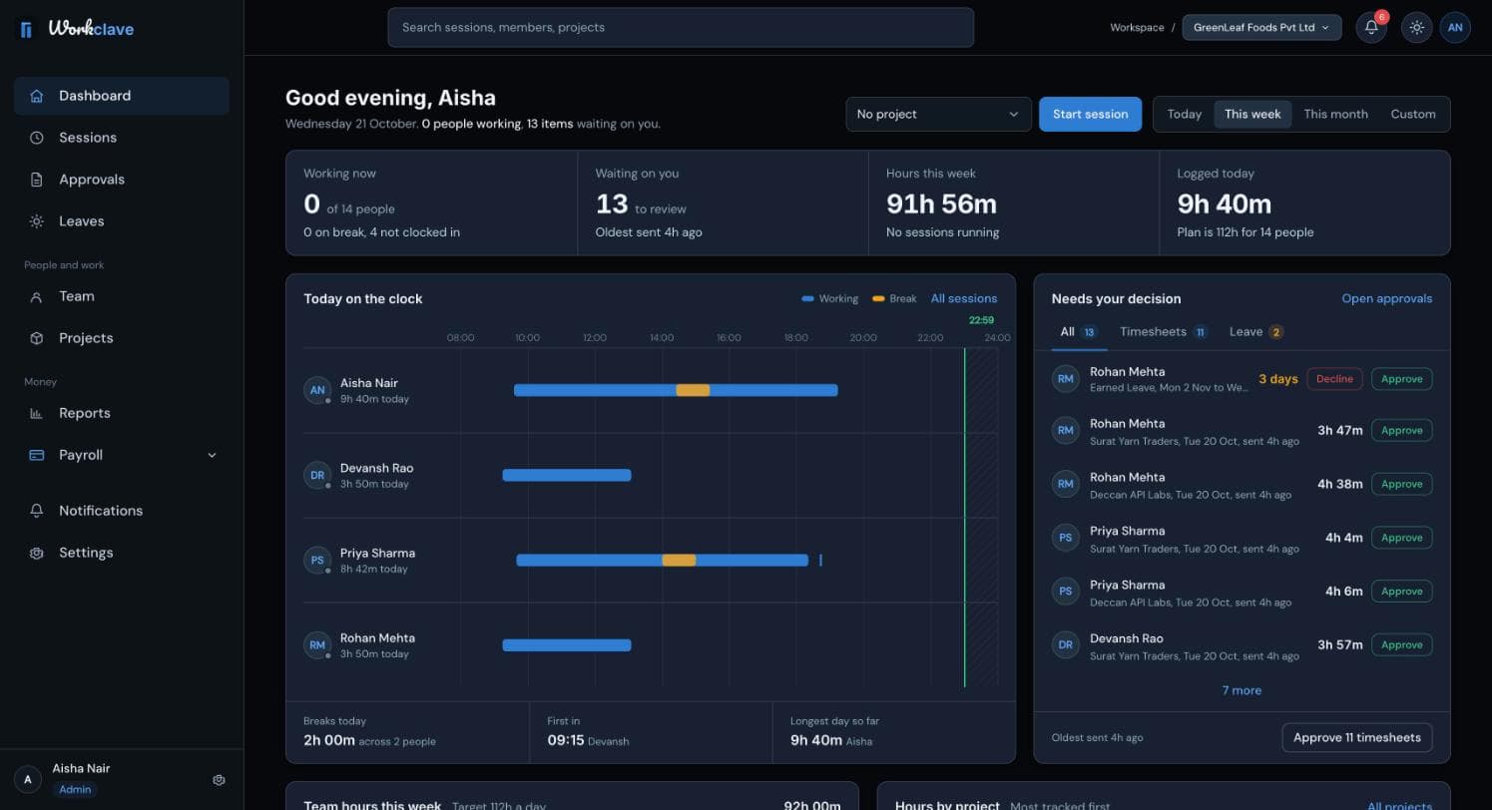Viewport: 1492px width, 810px height.
Task: Open Projects via its box icon
Action: 37,338
